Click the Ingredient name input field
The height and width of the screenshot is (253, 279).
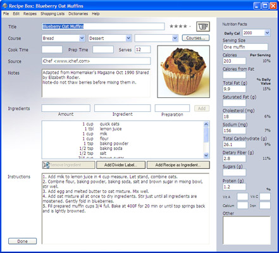[123, 108]
